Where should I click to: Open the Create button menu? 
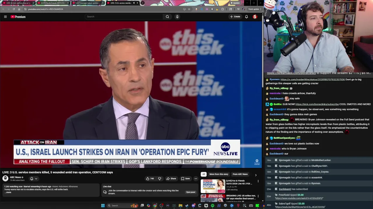pyautogui.click(x=235, y=17)
